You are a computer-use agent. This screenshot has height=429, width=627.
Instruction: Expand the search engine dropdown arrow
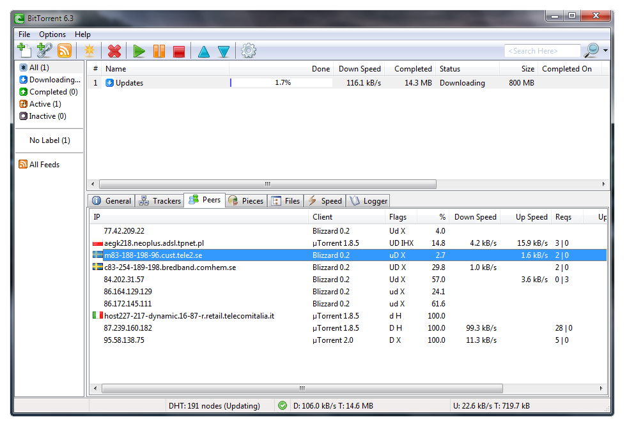605,50
